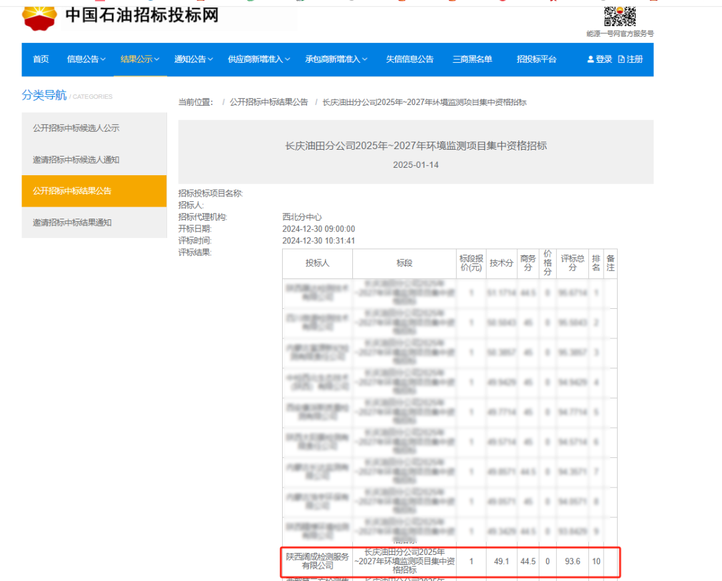Click the 招标代理机构 label

(x=203, y=217)
